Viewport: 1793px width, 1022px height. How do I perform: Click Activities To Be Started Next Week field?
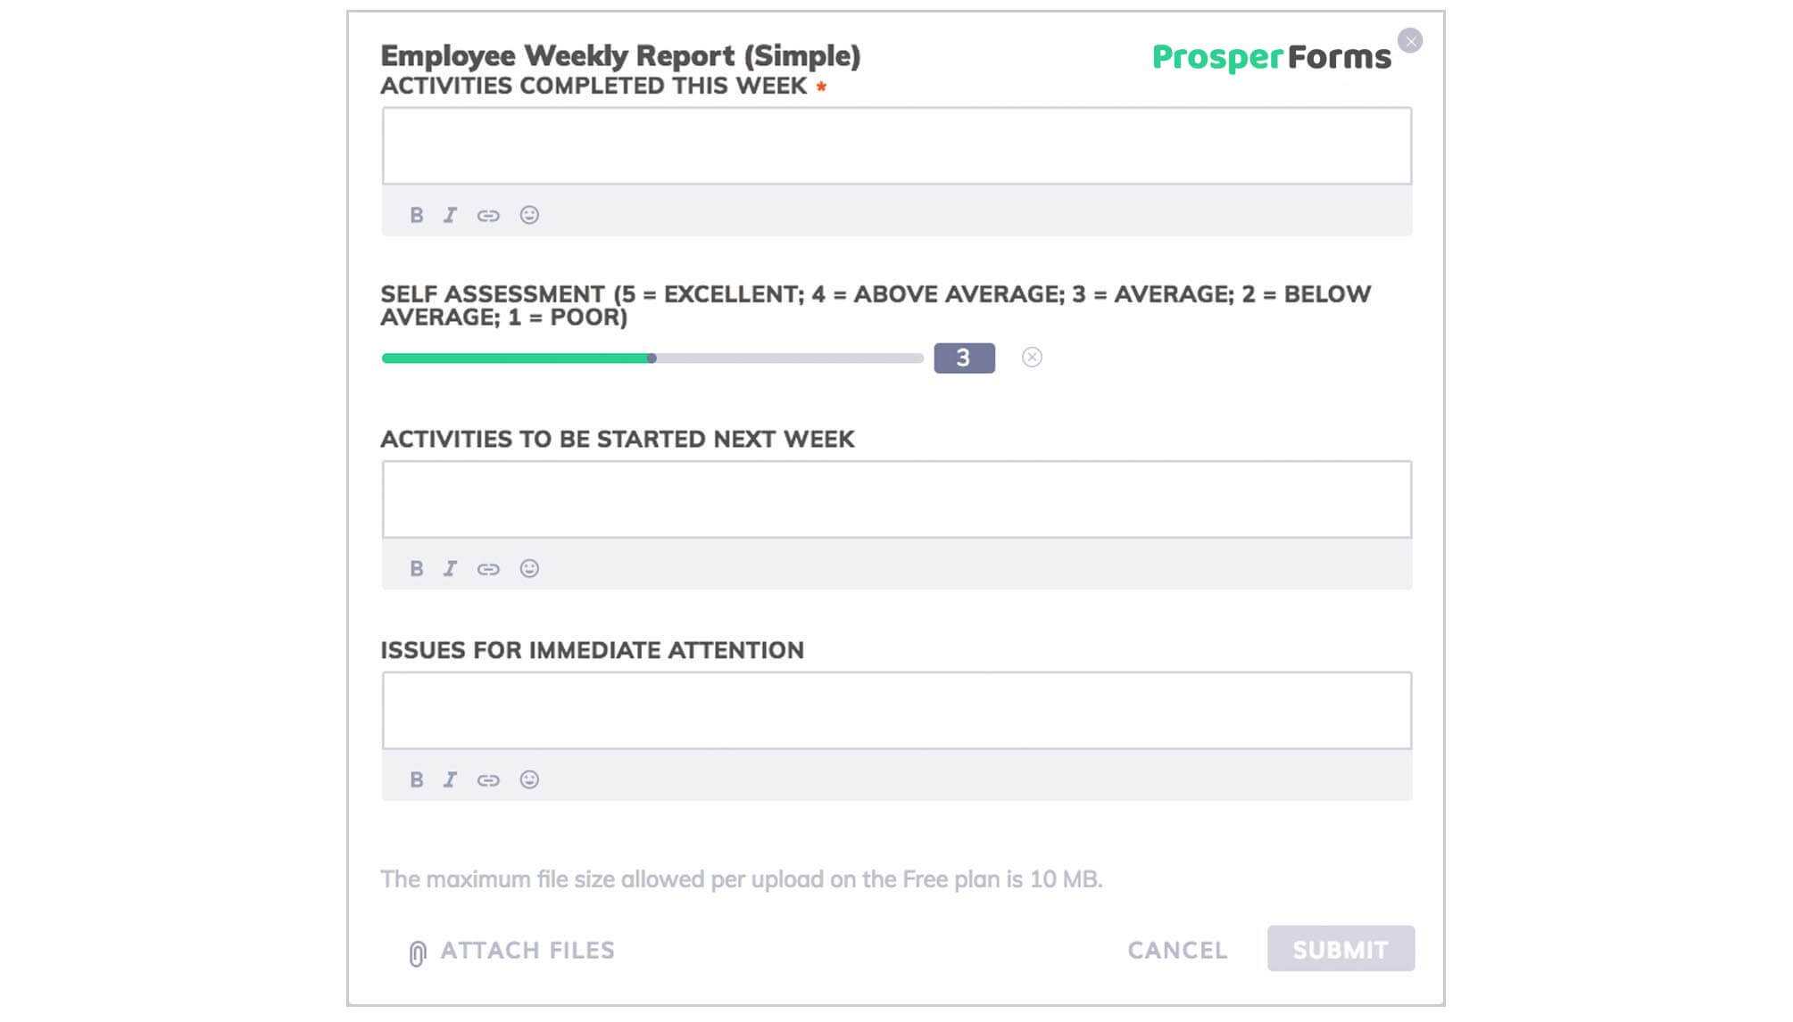click(895, 499)
